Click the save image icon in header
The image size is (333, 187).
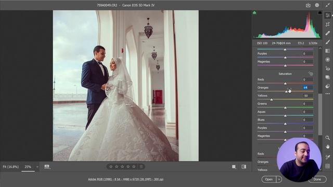(x=308, y=5)
